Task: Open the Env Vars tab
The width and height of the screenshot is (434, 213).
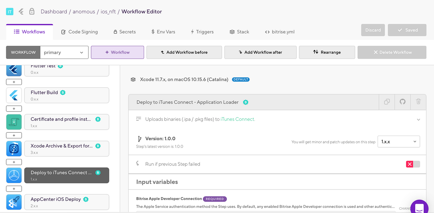Action: pyautogui.click(x=163, y=32)
